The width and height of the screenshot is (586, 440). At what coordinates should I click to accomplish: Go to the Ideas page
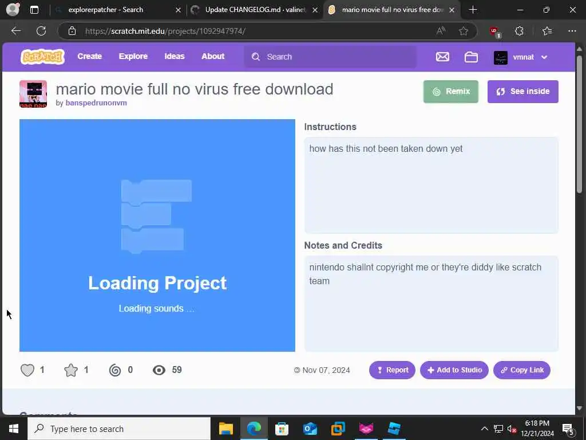(x=175, y=57)
